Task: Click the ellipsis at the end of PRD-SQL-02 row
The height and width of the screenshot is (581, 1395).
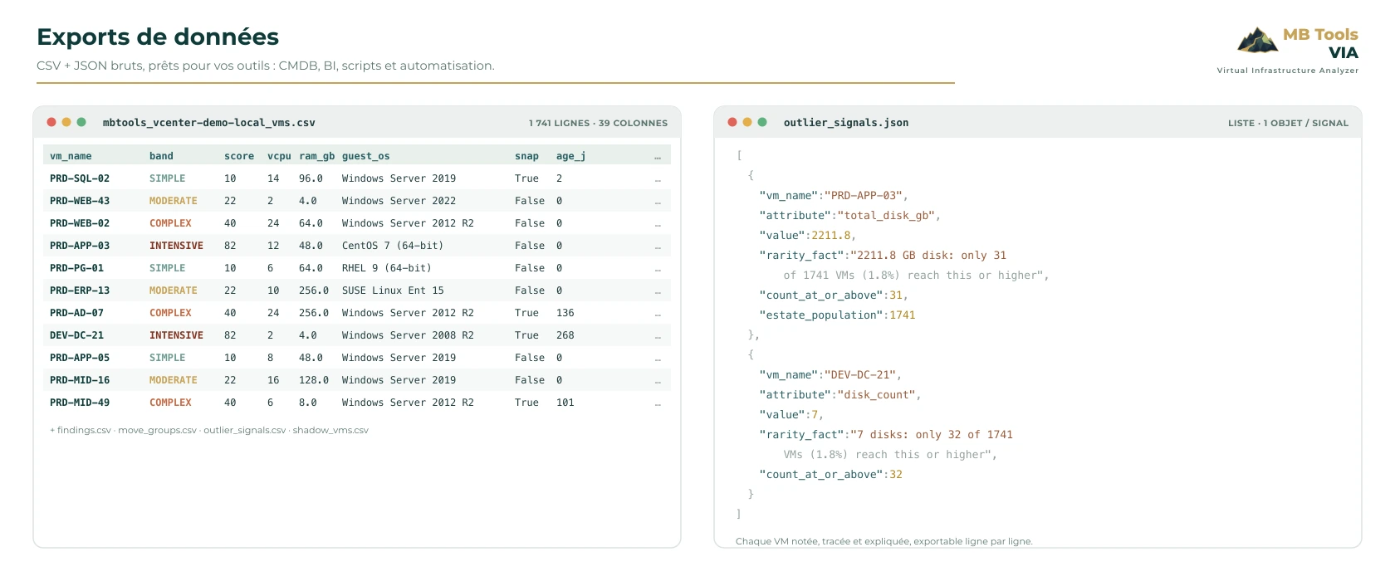Action: click(x=658, y=179)
